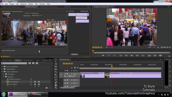172x97 pixels.
Task: Expand Audio 1 track
Action: (x=71, y=80)
